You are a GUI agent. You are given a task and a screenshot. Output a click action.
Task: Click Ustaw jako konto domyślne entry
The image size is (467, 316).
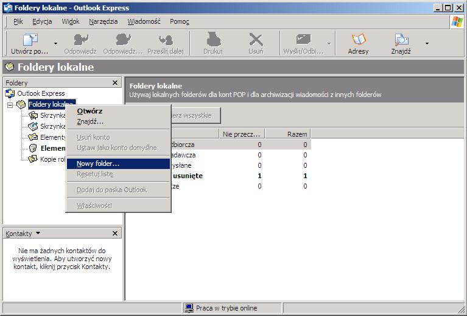coord(118,148)
